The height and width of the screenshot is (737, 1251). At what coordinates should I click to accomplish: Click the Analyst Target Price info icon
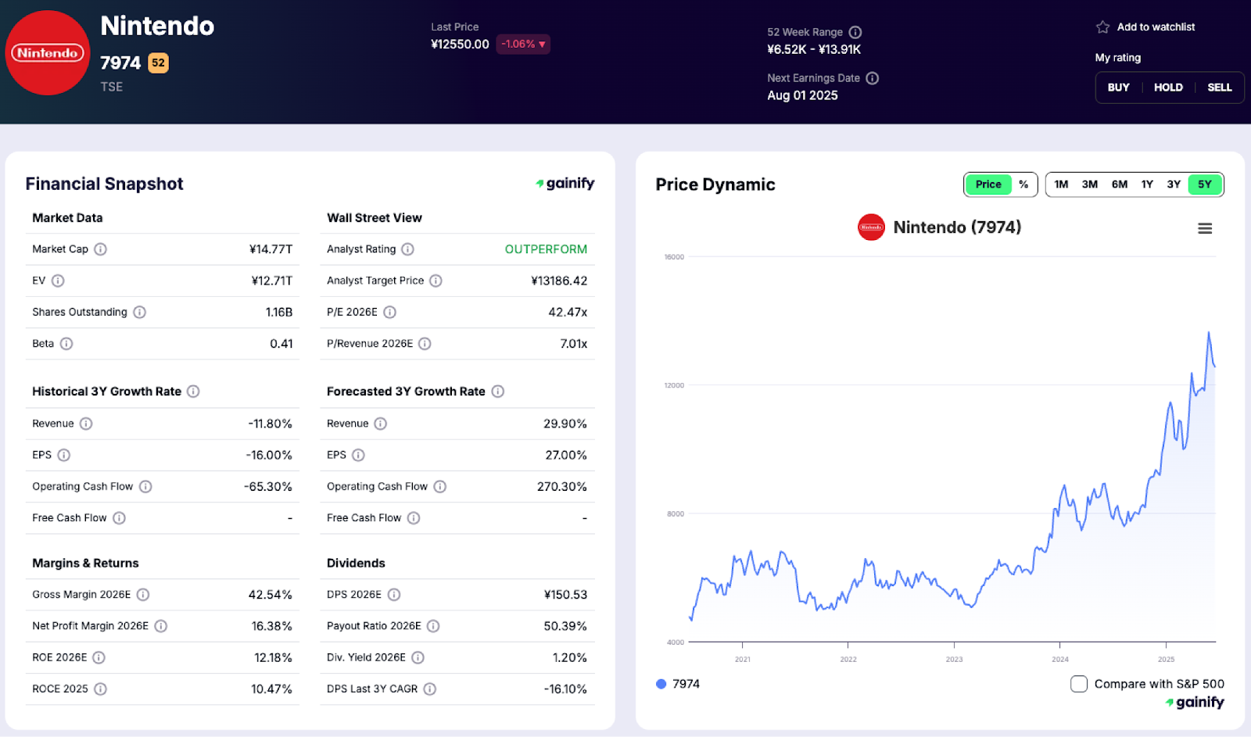pos(436,281)
